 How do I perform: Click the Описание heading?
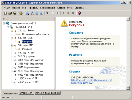[x=76, y=33]
